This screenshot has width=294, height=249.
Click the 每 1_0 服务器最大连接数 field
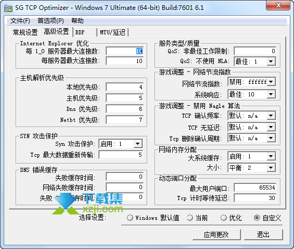[x=125, y=51]
